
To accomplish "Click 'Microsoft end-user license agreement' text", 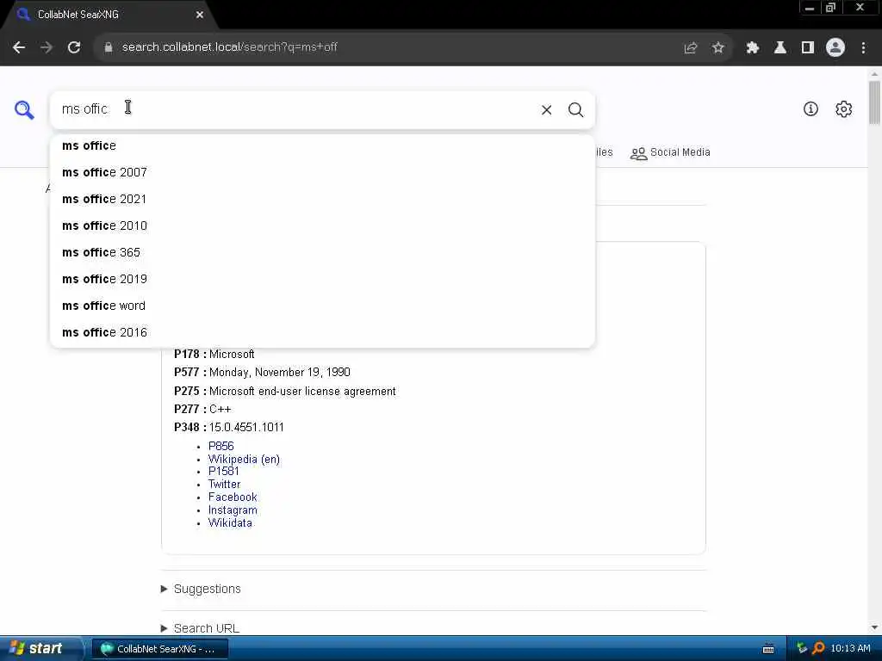I will (302, 392).
